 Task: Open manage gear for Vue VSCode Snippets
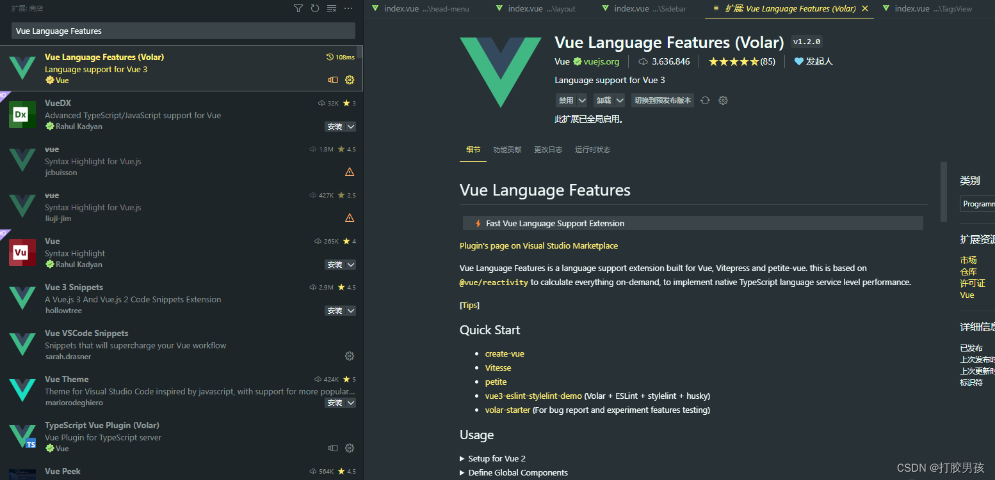pyautogui.click(x=350, y=356)
